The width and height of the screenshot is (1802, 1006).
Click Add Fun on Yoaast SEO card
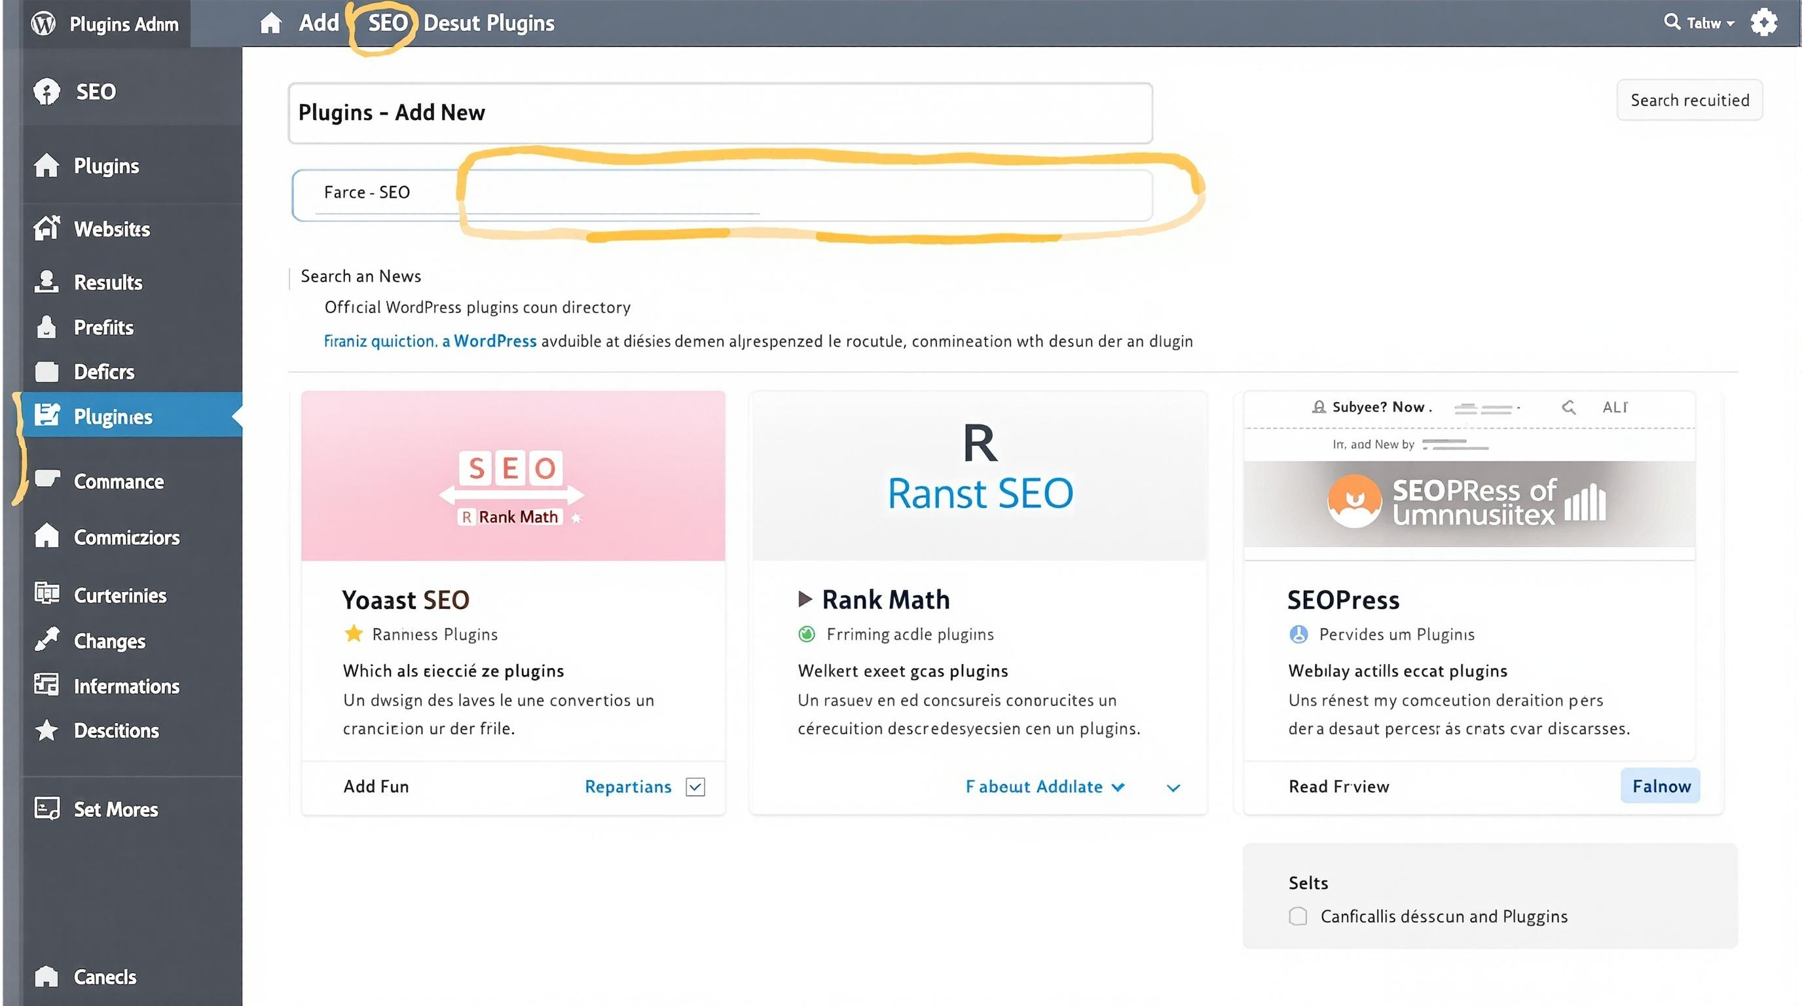tap(377, 787)
